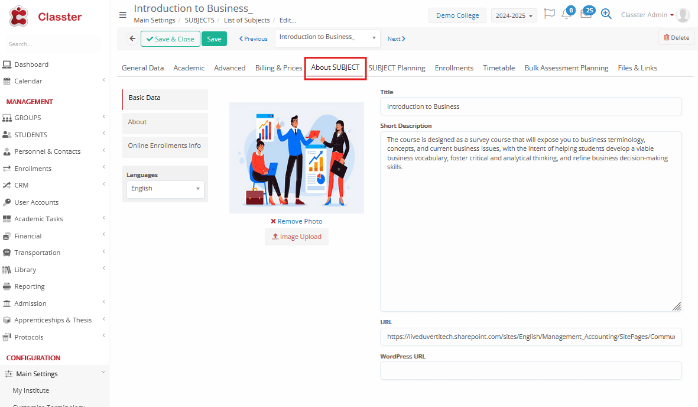
Task: Open the notifications bell icon
Action: click(x=566, y=15)
